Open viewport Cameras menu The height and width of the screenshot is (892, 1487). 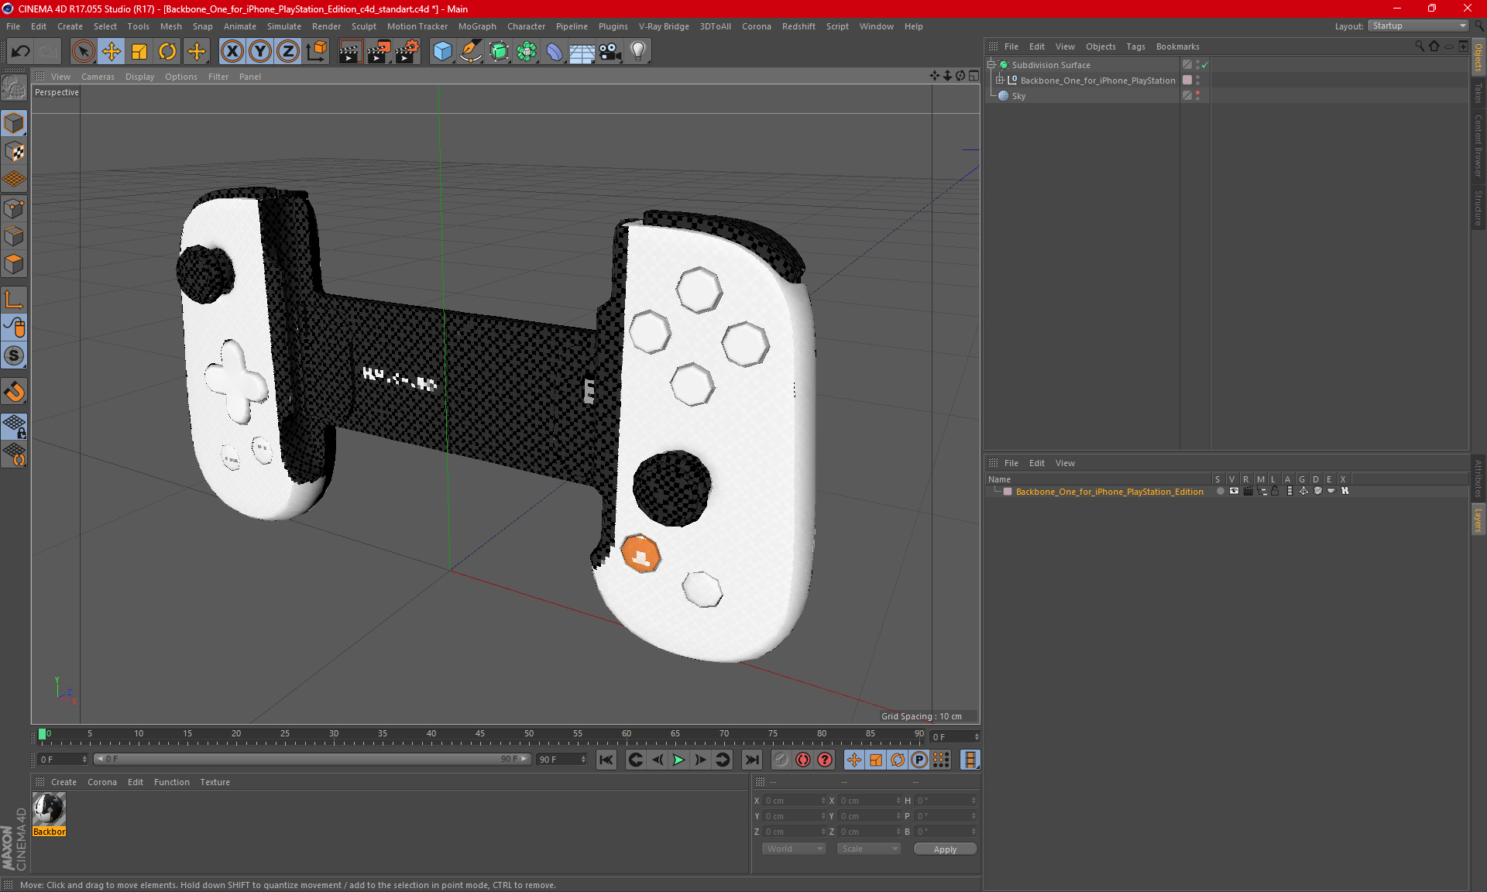(98, 77)
